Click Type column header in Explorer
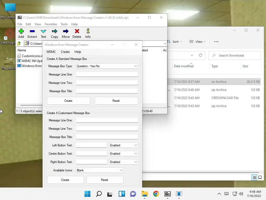The image size is (266, 200). 214,66
